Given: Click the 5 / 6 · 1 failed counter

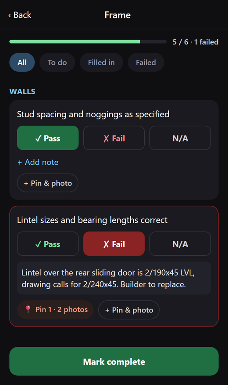Looking at the screenshot, I should [x=196, y=42].
